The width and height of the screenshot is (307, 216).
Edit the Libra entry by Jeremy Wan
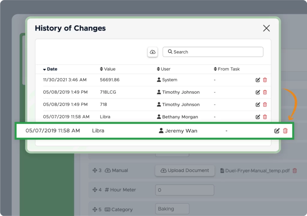pos(277,131)
